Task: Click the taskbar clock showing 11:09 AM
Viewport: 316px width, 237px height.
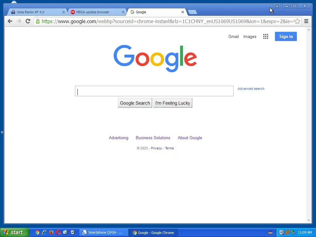Action: point(305,233)
